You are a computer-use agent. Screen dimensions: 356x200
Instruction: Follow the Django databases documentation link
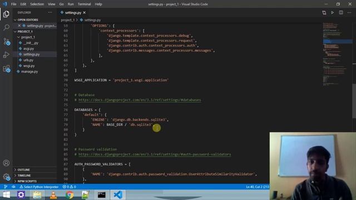(140, 100)
